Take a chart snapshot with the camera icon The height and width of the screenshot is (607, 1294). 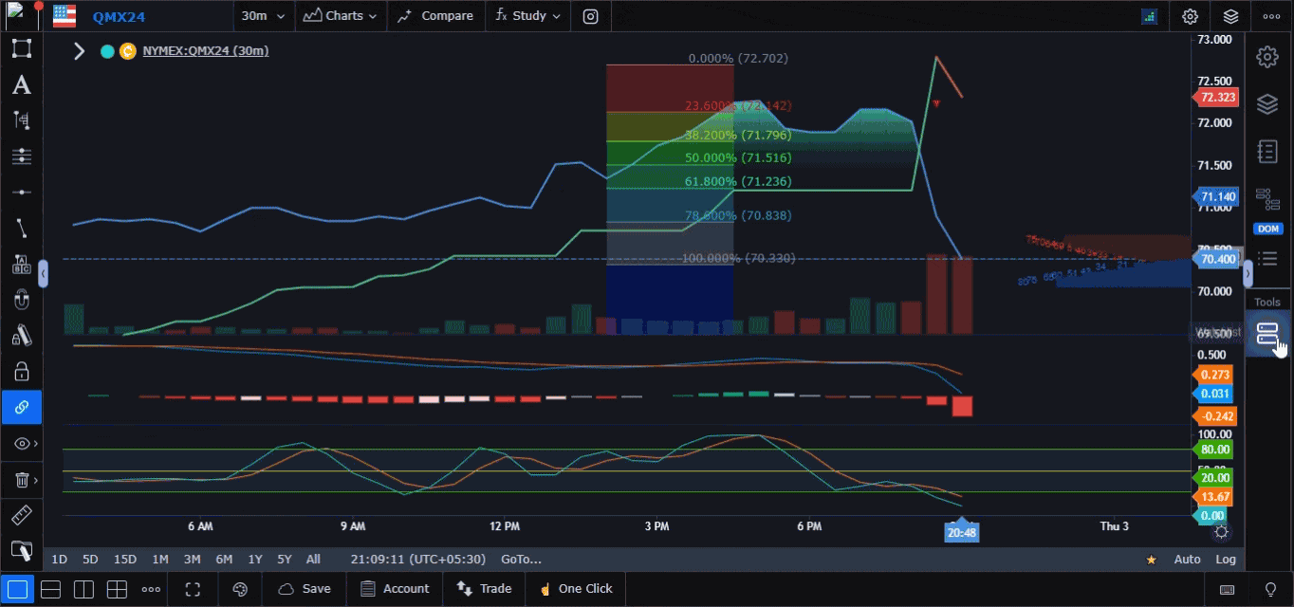tap(590, 16)
